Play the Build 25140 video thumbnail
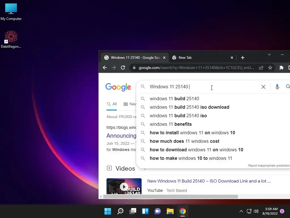 coord(124,186)
